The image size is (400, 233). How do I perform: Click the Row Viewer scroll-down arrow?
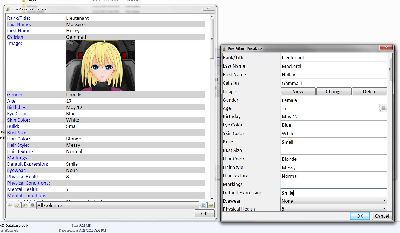tap(212, 199)
